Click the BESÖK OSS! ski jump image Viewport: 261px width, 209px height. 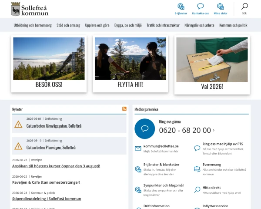tap(49, 59)
